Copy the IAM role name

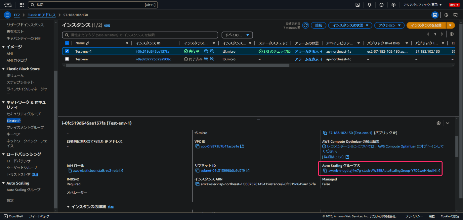(69, 171)
